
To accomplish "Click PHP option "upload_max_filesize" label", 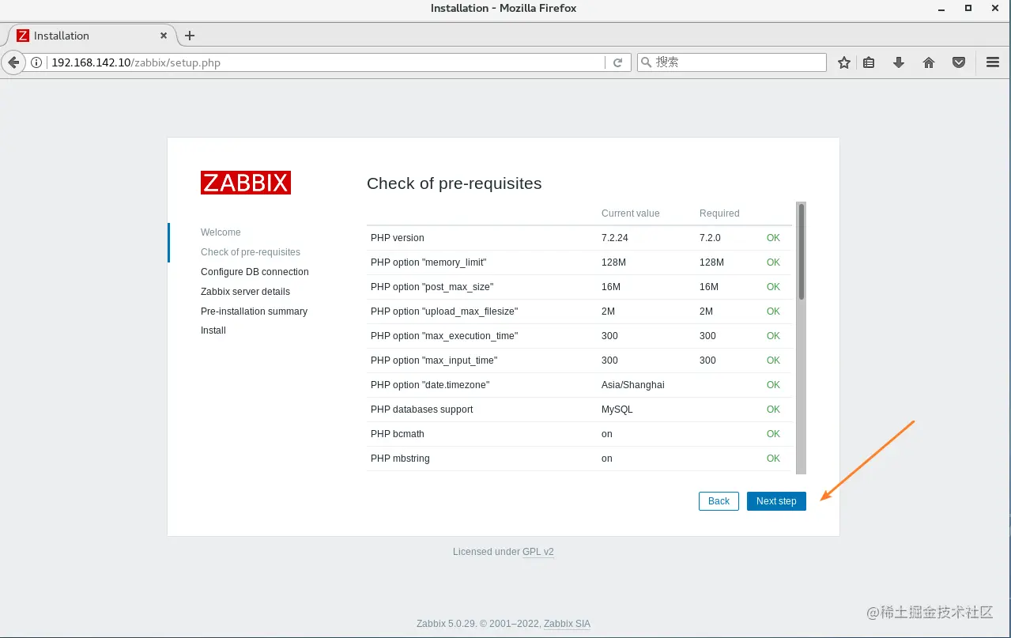I will coord(444,311).
